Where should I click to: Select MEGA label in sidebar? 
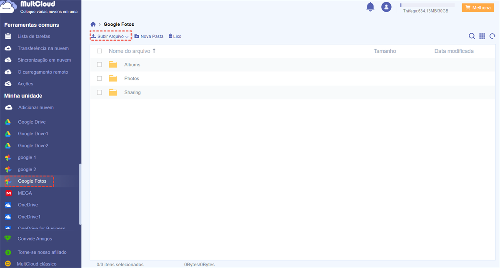[25, 193]
